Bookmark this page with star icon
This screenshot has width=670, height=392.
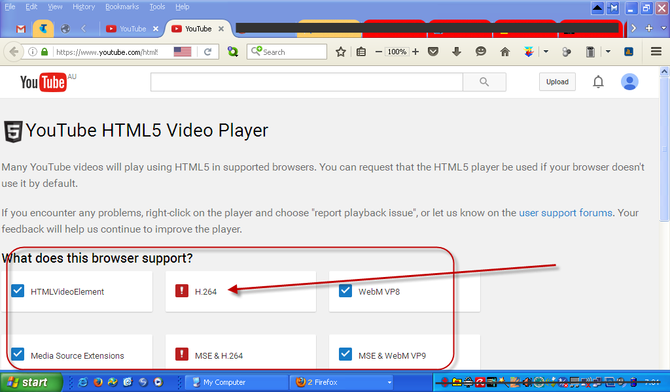click(340, 52)
